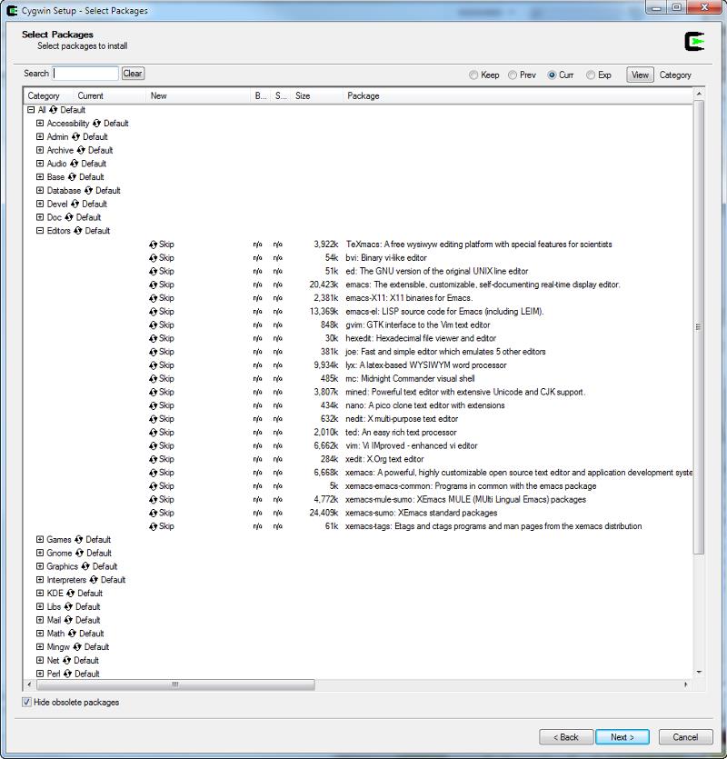Click the cycle icon beside Graphics category
727x759 pixels.
click(85, 566)
